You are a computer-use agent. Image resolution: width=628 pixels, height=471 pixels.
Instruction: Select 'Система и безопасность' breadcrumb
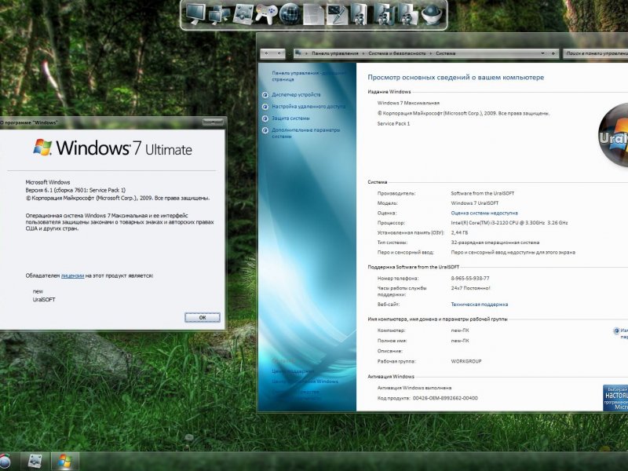(x=397, y=53)
